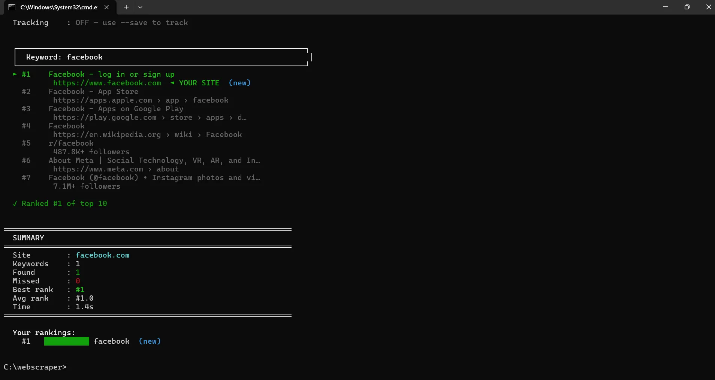This screenshot has width=715, height=380.
Task: Click the red Missed value '0'
Action: [x=78, y=281]
